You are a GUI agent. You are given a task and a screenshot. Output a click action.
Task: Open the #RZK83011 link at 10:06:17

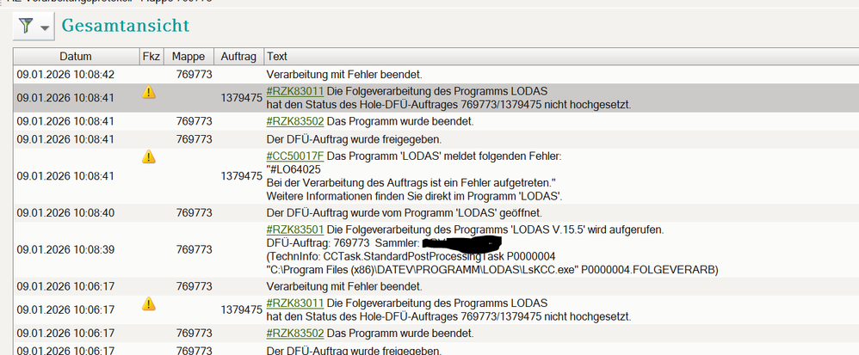pyautogui.click(x=295, y=303)
